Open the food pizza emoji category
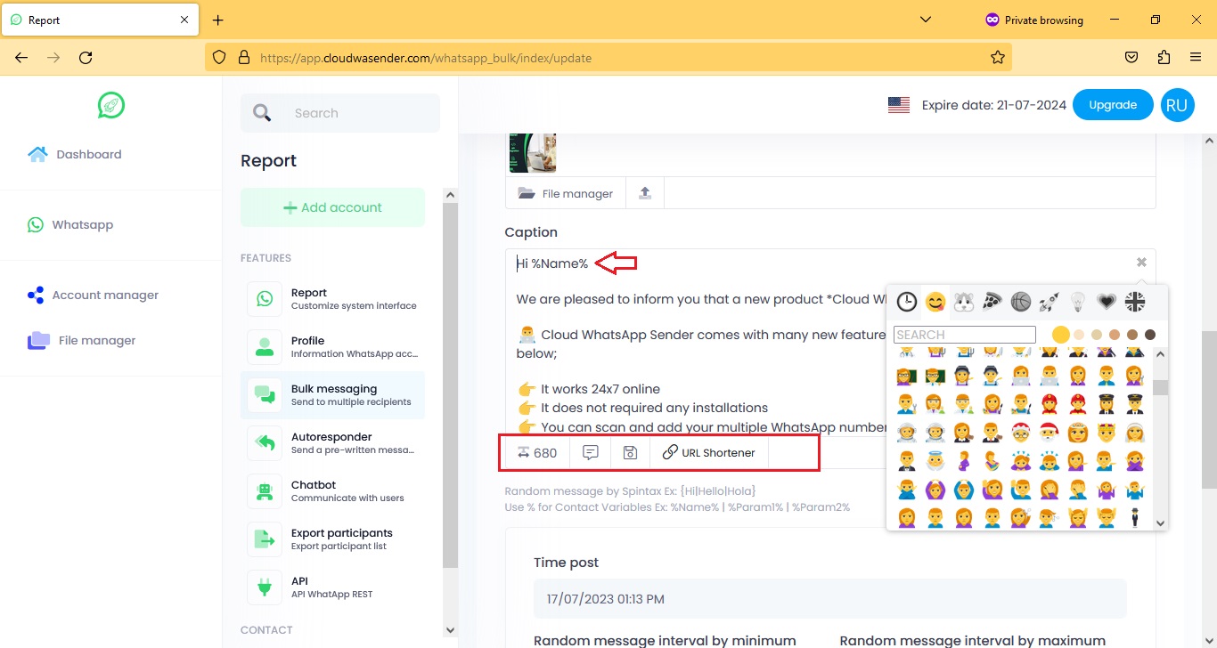 click(x=992, y=302)
